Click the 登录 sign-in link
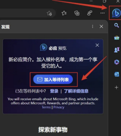The width and height of the screenshot is (121, 136). pos(54,91)
